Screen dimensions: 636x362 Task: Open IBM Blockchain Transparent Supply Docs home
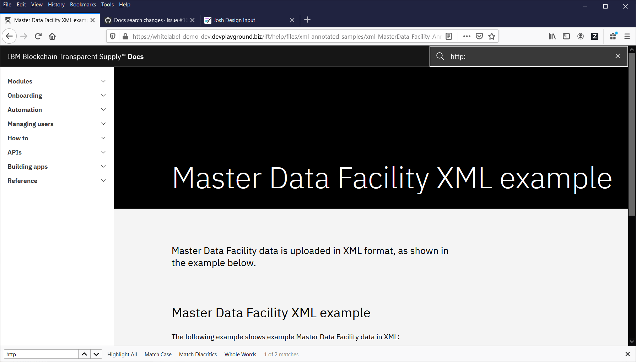(x=76, y=56)
